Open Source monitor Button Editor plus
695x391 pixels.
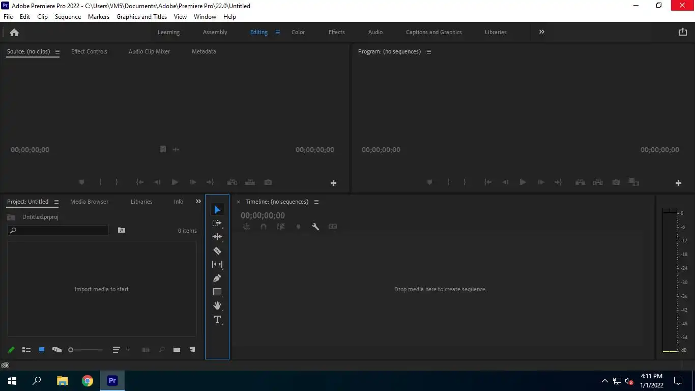[x=334, y=183]
